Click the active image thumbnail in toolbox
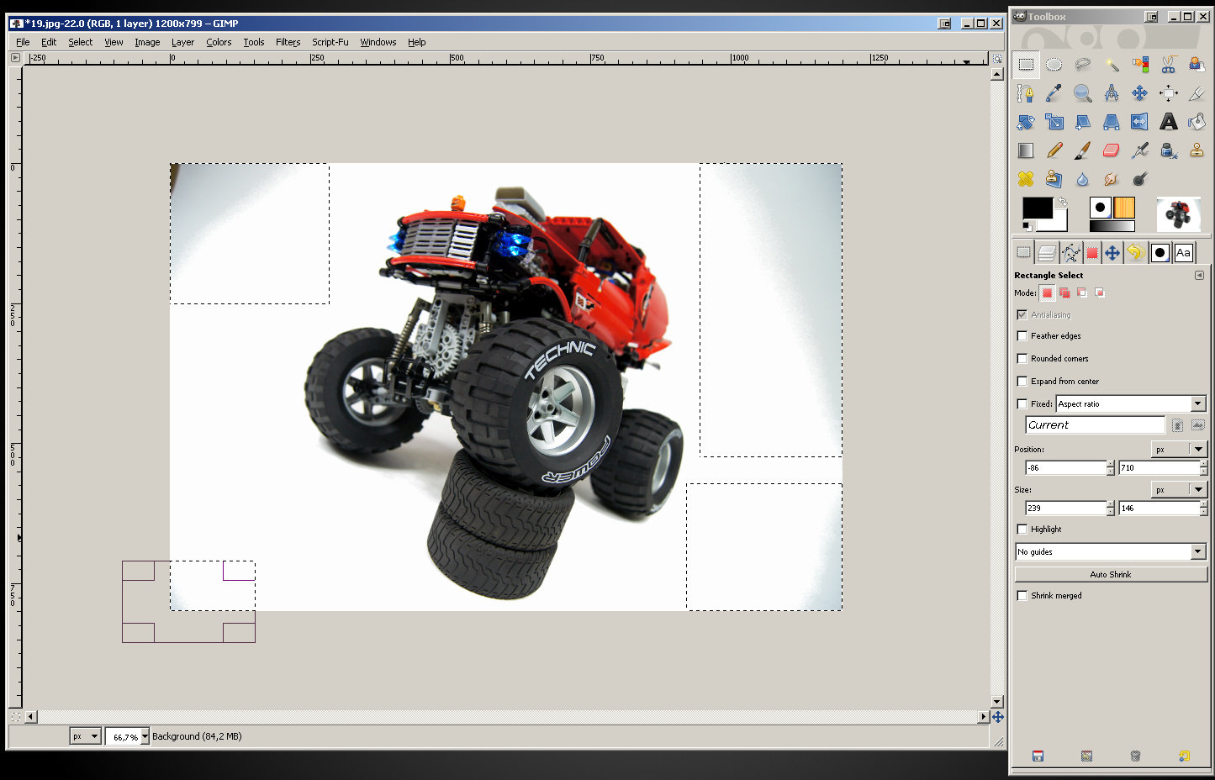This screenshot has height=780, width=1215. pos(1178,214)
